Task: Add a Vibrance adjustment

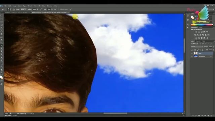Action: tap(207, 32)
